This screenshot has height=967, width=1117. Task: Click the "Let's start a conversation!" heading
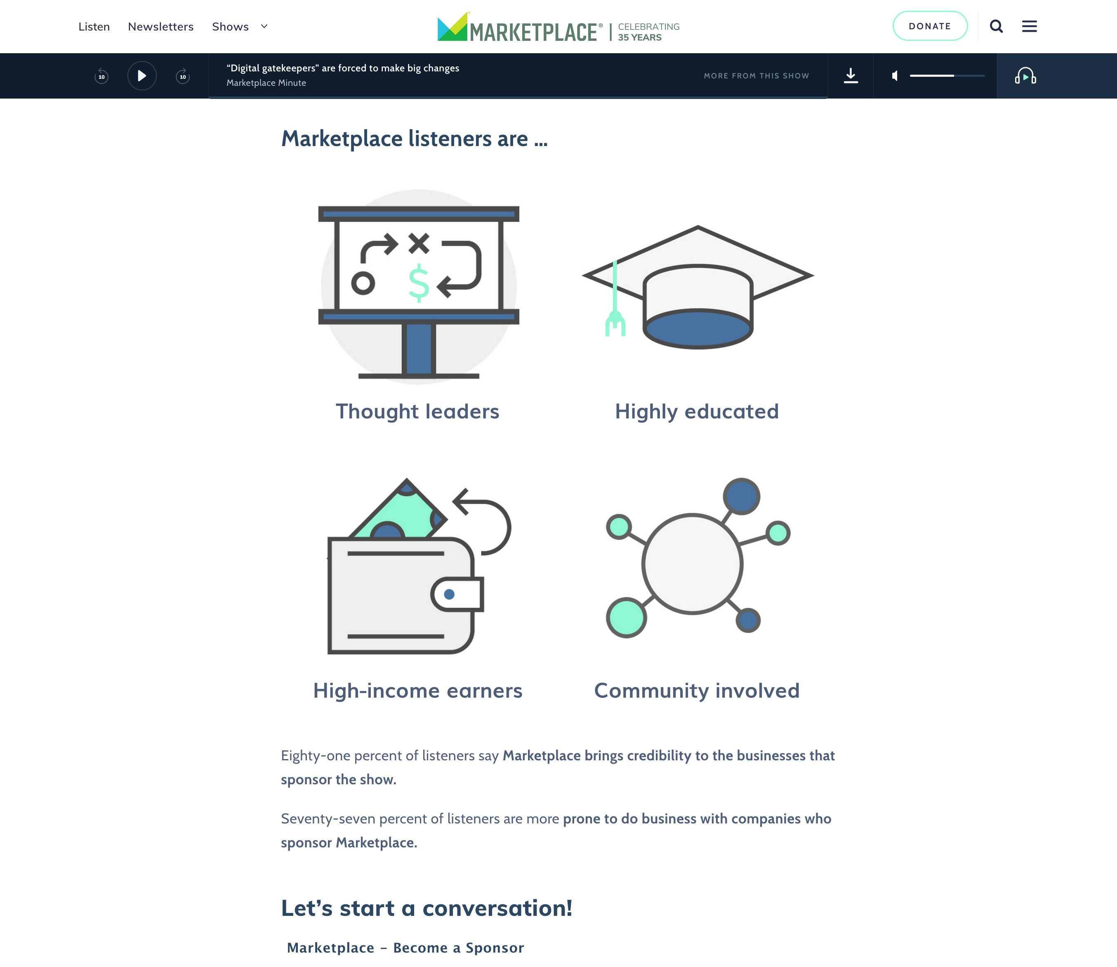pyautogui.click(x=426, y=908)
